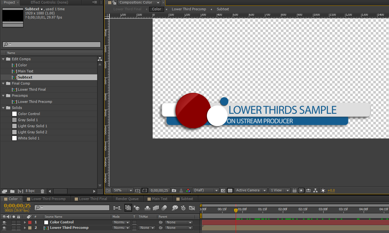Show channel and color management settings
This screenshot has width=389, height=233.
188,190
